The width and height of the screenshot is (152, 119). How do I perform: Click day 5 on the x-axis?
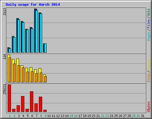click(x=28, y=116)
